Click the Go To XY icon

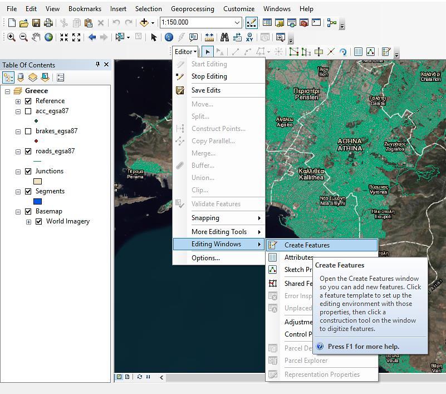pyautogui.click(x=250, y=37)
